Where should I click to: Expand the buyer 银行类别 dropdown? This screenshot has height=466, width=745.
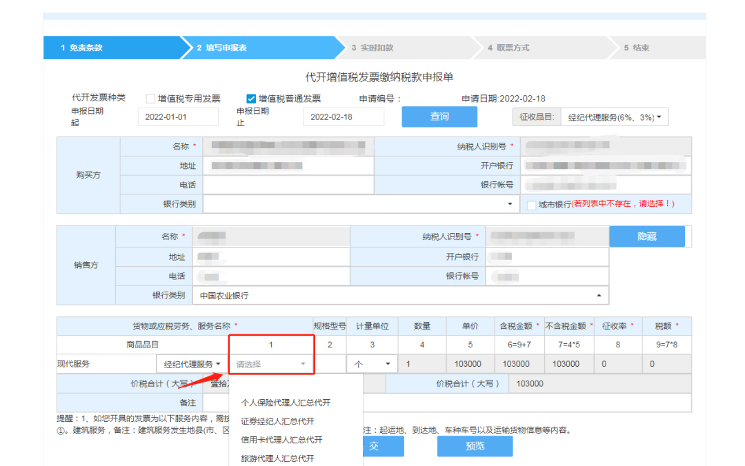click(x=361, y=204)
